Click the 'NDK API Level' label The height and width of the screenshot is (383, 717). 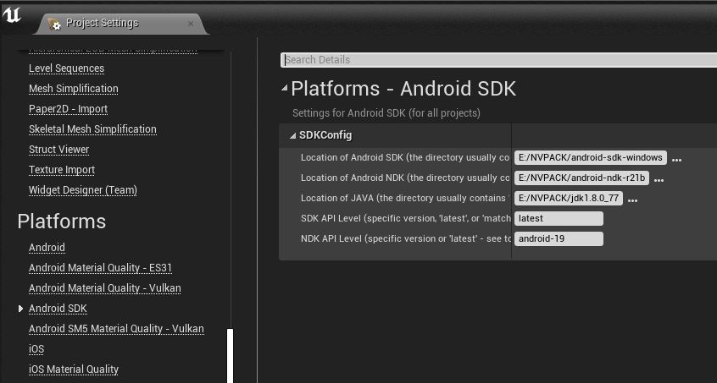click(405, 238)
